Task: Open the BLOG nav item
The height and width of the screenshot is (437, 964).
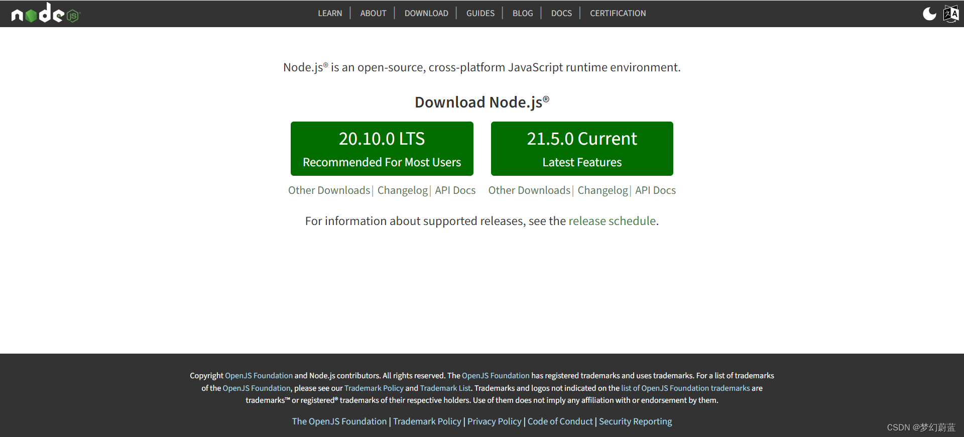Action: tap(523, 14)
